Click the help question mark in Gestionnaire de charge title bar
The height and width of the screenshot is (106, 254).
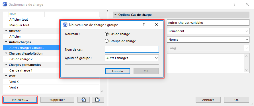click(x=234, y=5)
